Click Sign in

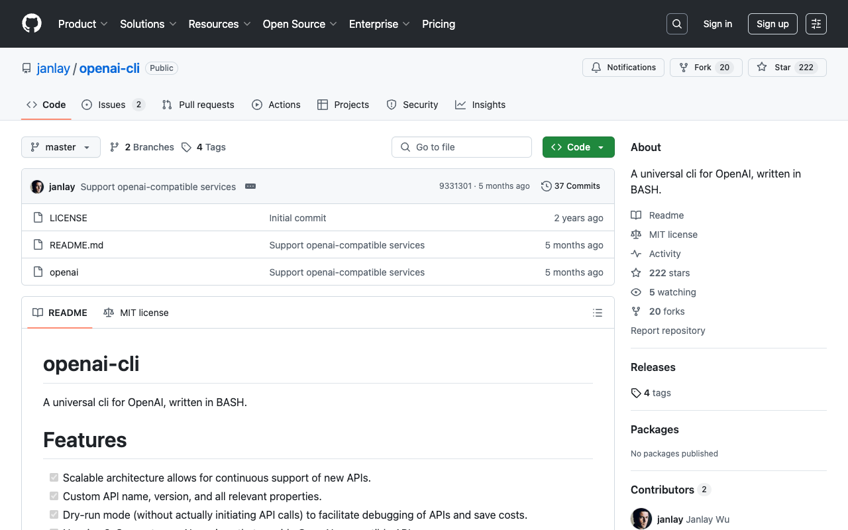(717, 24)
